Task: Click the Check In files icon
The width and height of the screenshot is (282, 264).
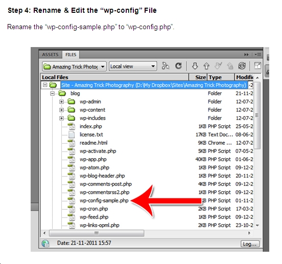Action: [230, 66]
